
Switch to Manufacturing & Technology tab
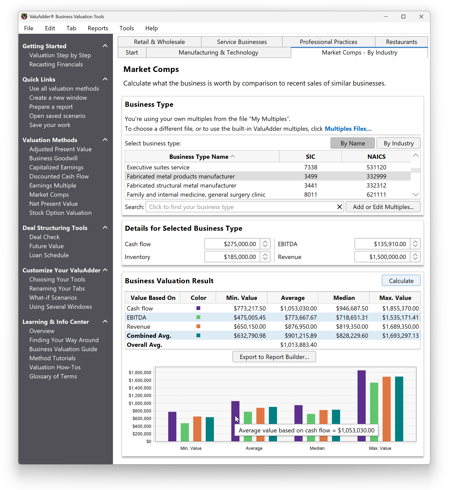point(219,53)
